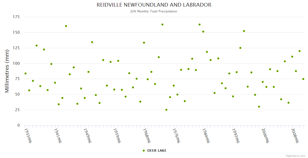Click the REIDVILLE NEWFOUNDLAND AND LABRADOR chart title
Screen dimensions: 308x158
(x=154, y=5)
